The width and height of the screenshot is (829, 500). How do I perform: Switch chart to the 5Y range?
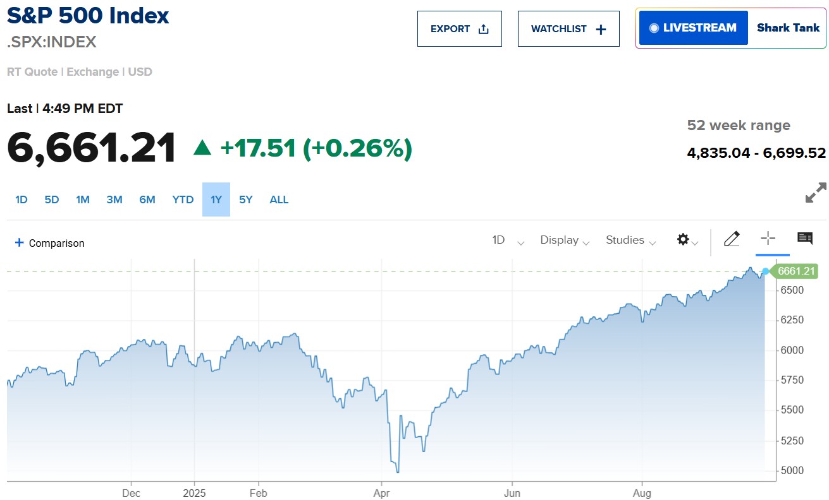pyautogui.click(x=246, y=199)
